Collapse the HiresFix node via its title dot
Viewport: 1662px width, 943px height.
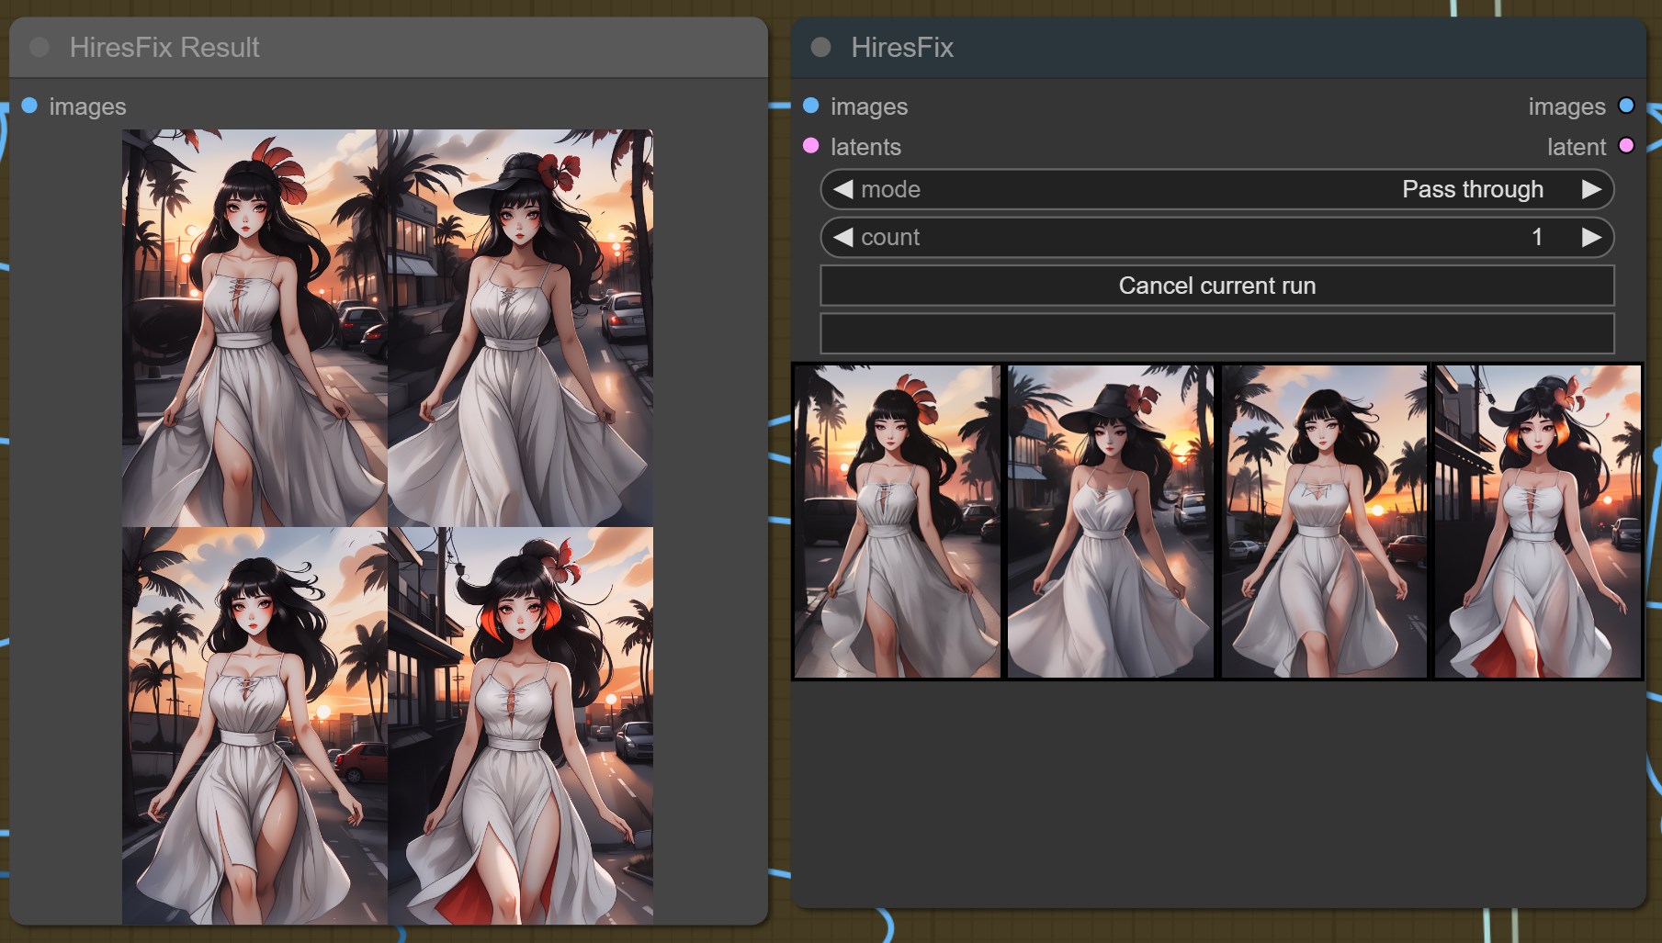click(821, 47)
